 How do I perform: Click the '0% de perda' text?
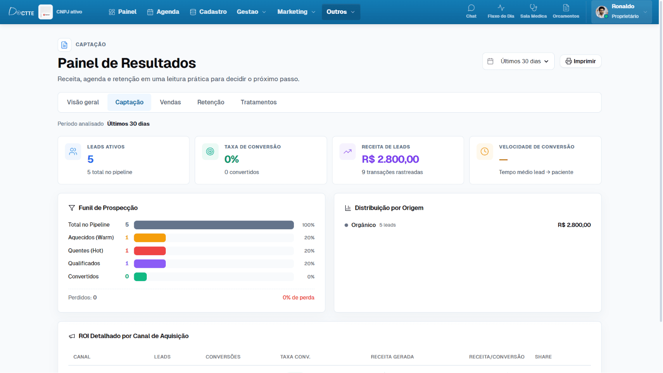pyautogui.click(x=298, y=297)
